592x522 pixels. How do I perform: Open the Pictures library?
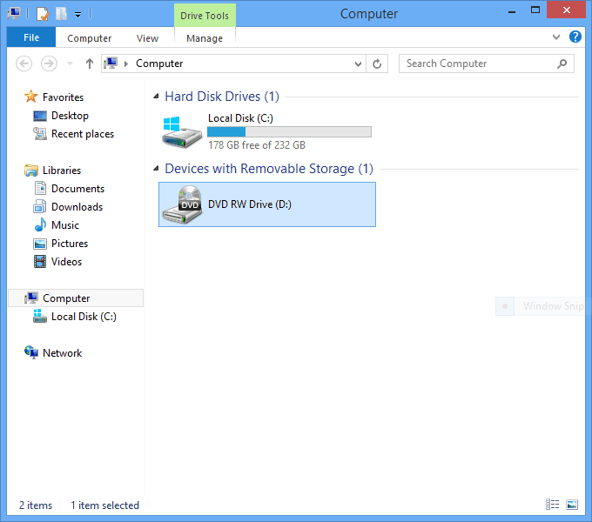pos(70,244)
